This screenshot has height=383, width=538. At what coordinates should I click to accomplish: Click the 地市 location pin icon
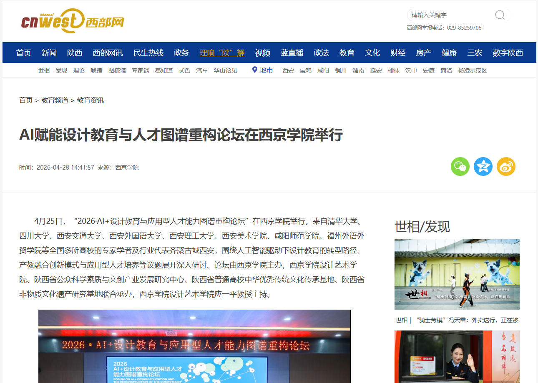[255, 70]
